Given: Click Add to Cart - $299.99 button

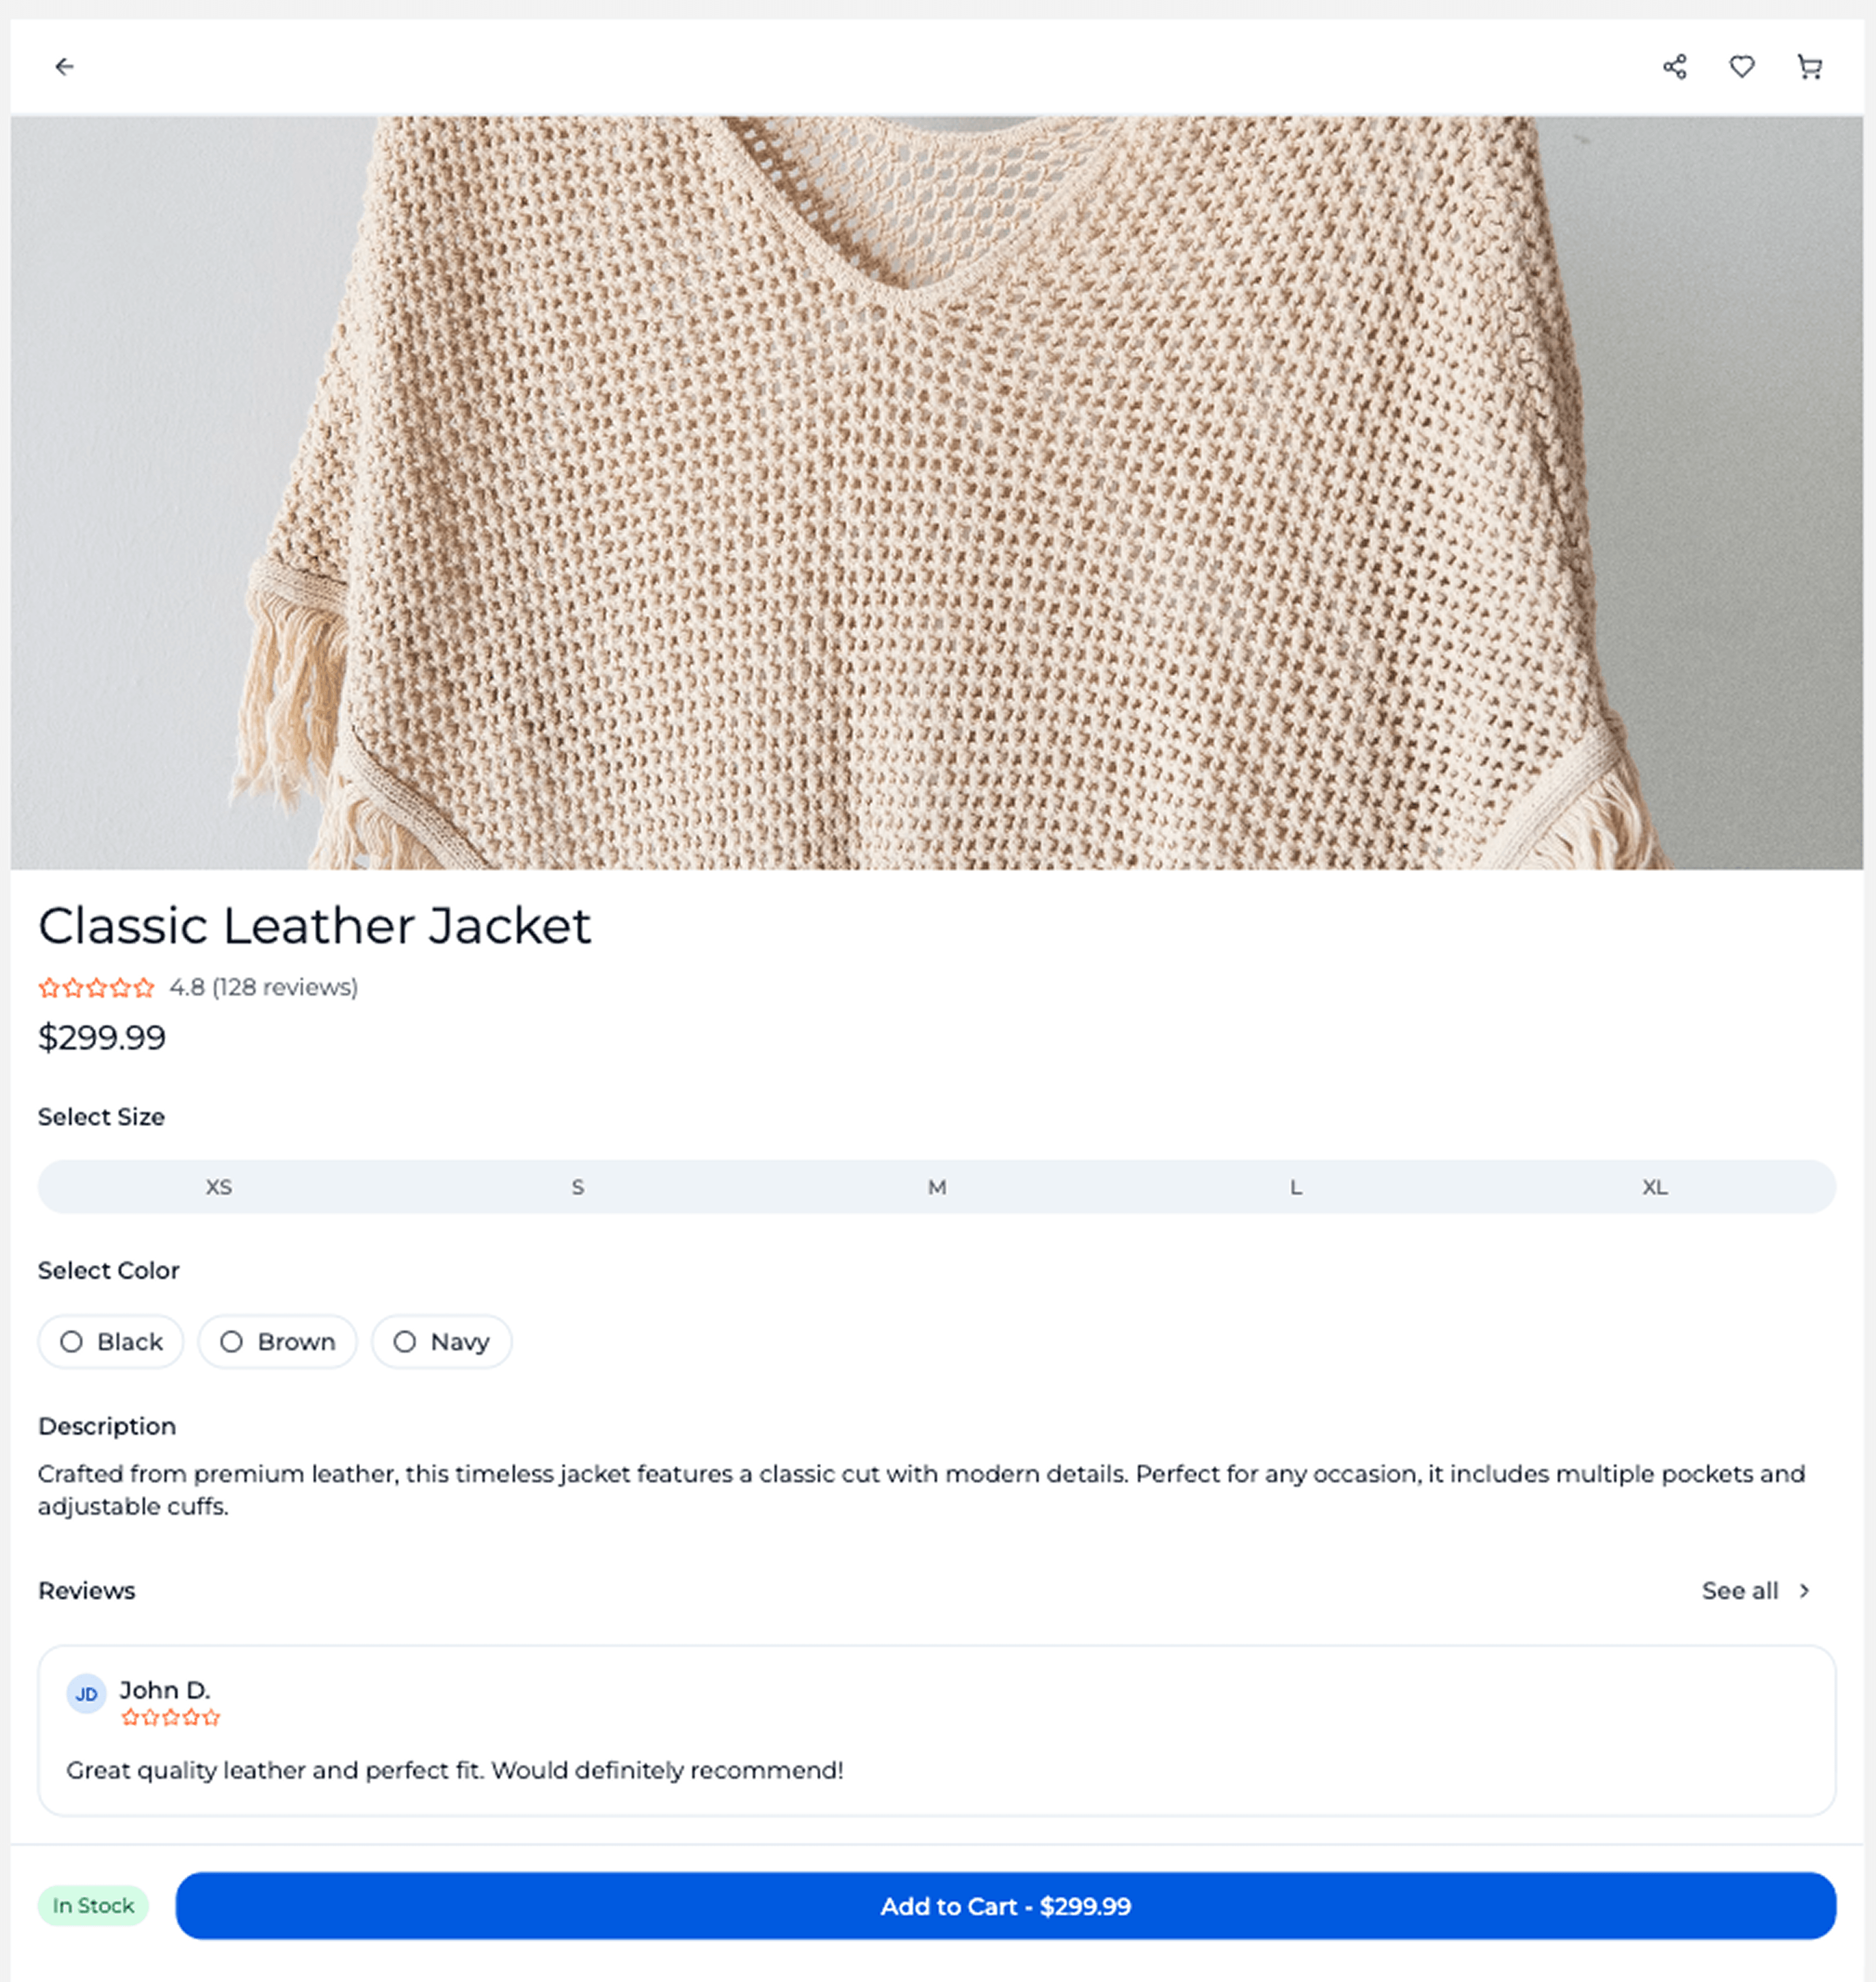Looking at the screenshot, I should click(x=1005, y=1906).
